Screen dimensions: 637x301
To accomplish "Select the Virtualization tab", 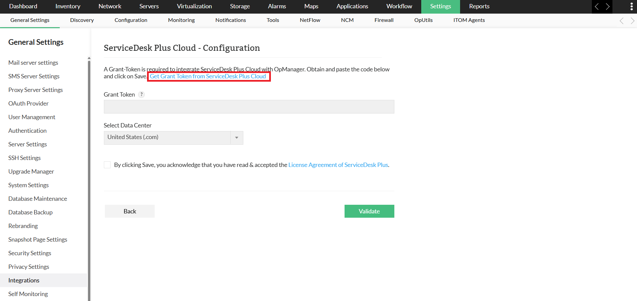I will click(x=194, y=7).
